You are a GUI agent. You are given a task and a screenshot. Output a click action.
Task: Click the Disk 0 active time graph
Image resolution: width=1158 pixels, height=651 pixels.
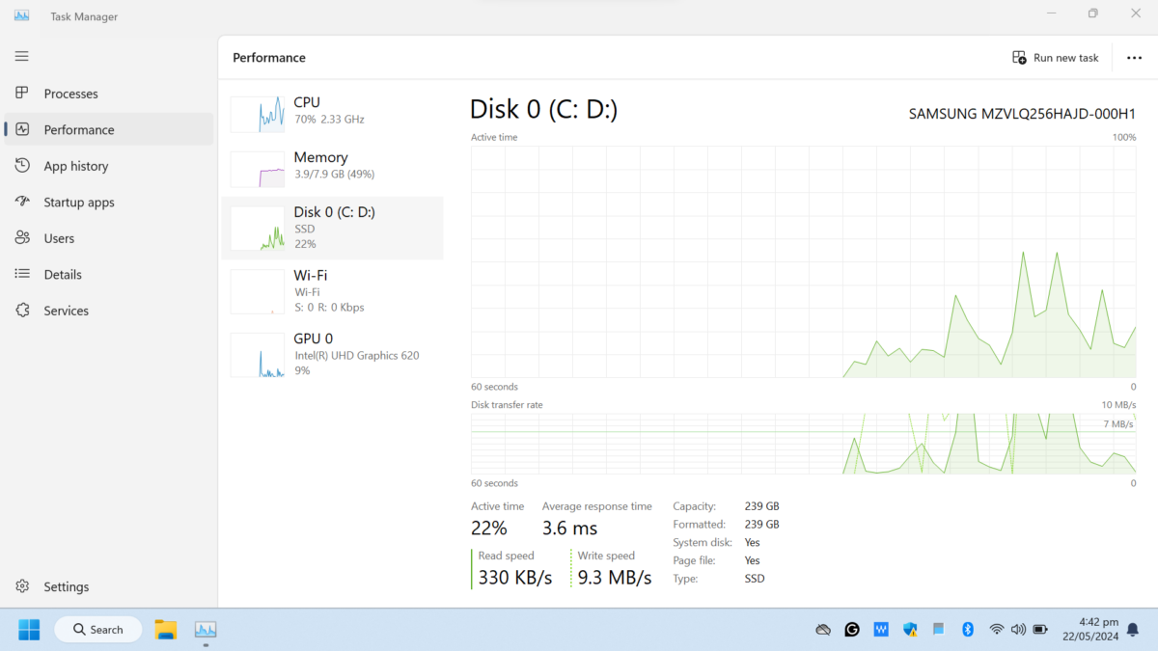point(803,261)
